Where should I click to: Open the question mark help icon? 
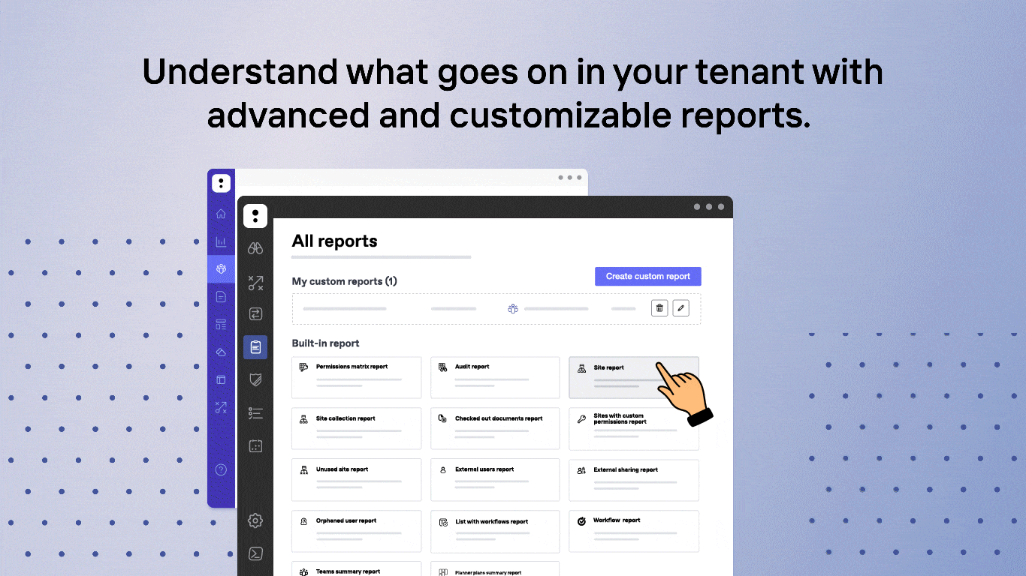[x=221, y=469]
